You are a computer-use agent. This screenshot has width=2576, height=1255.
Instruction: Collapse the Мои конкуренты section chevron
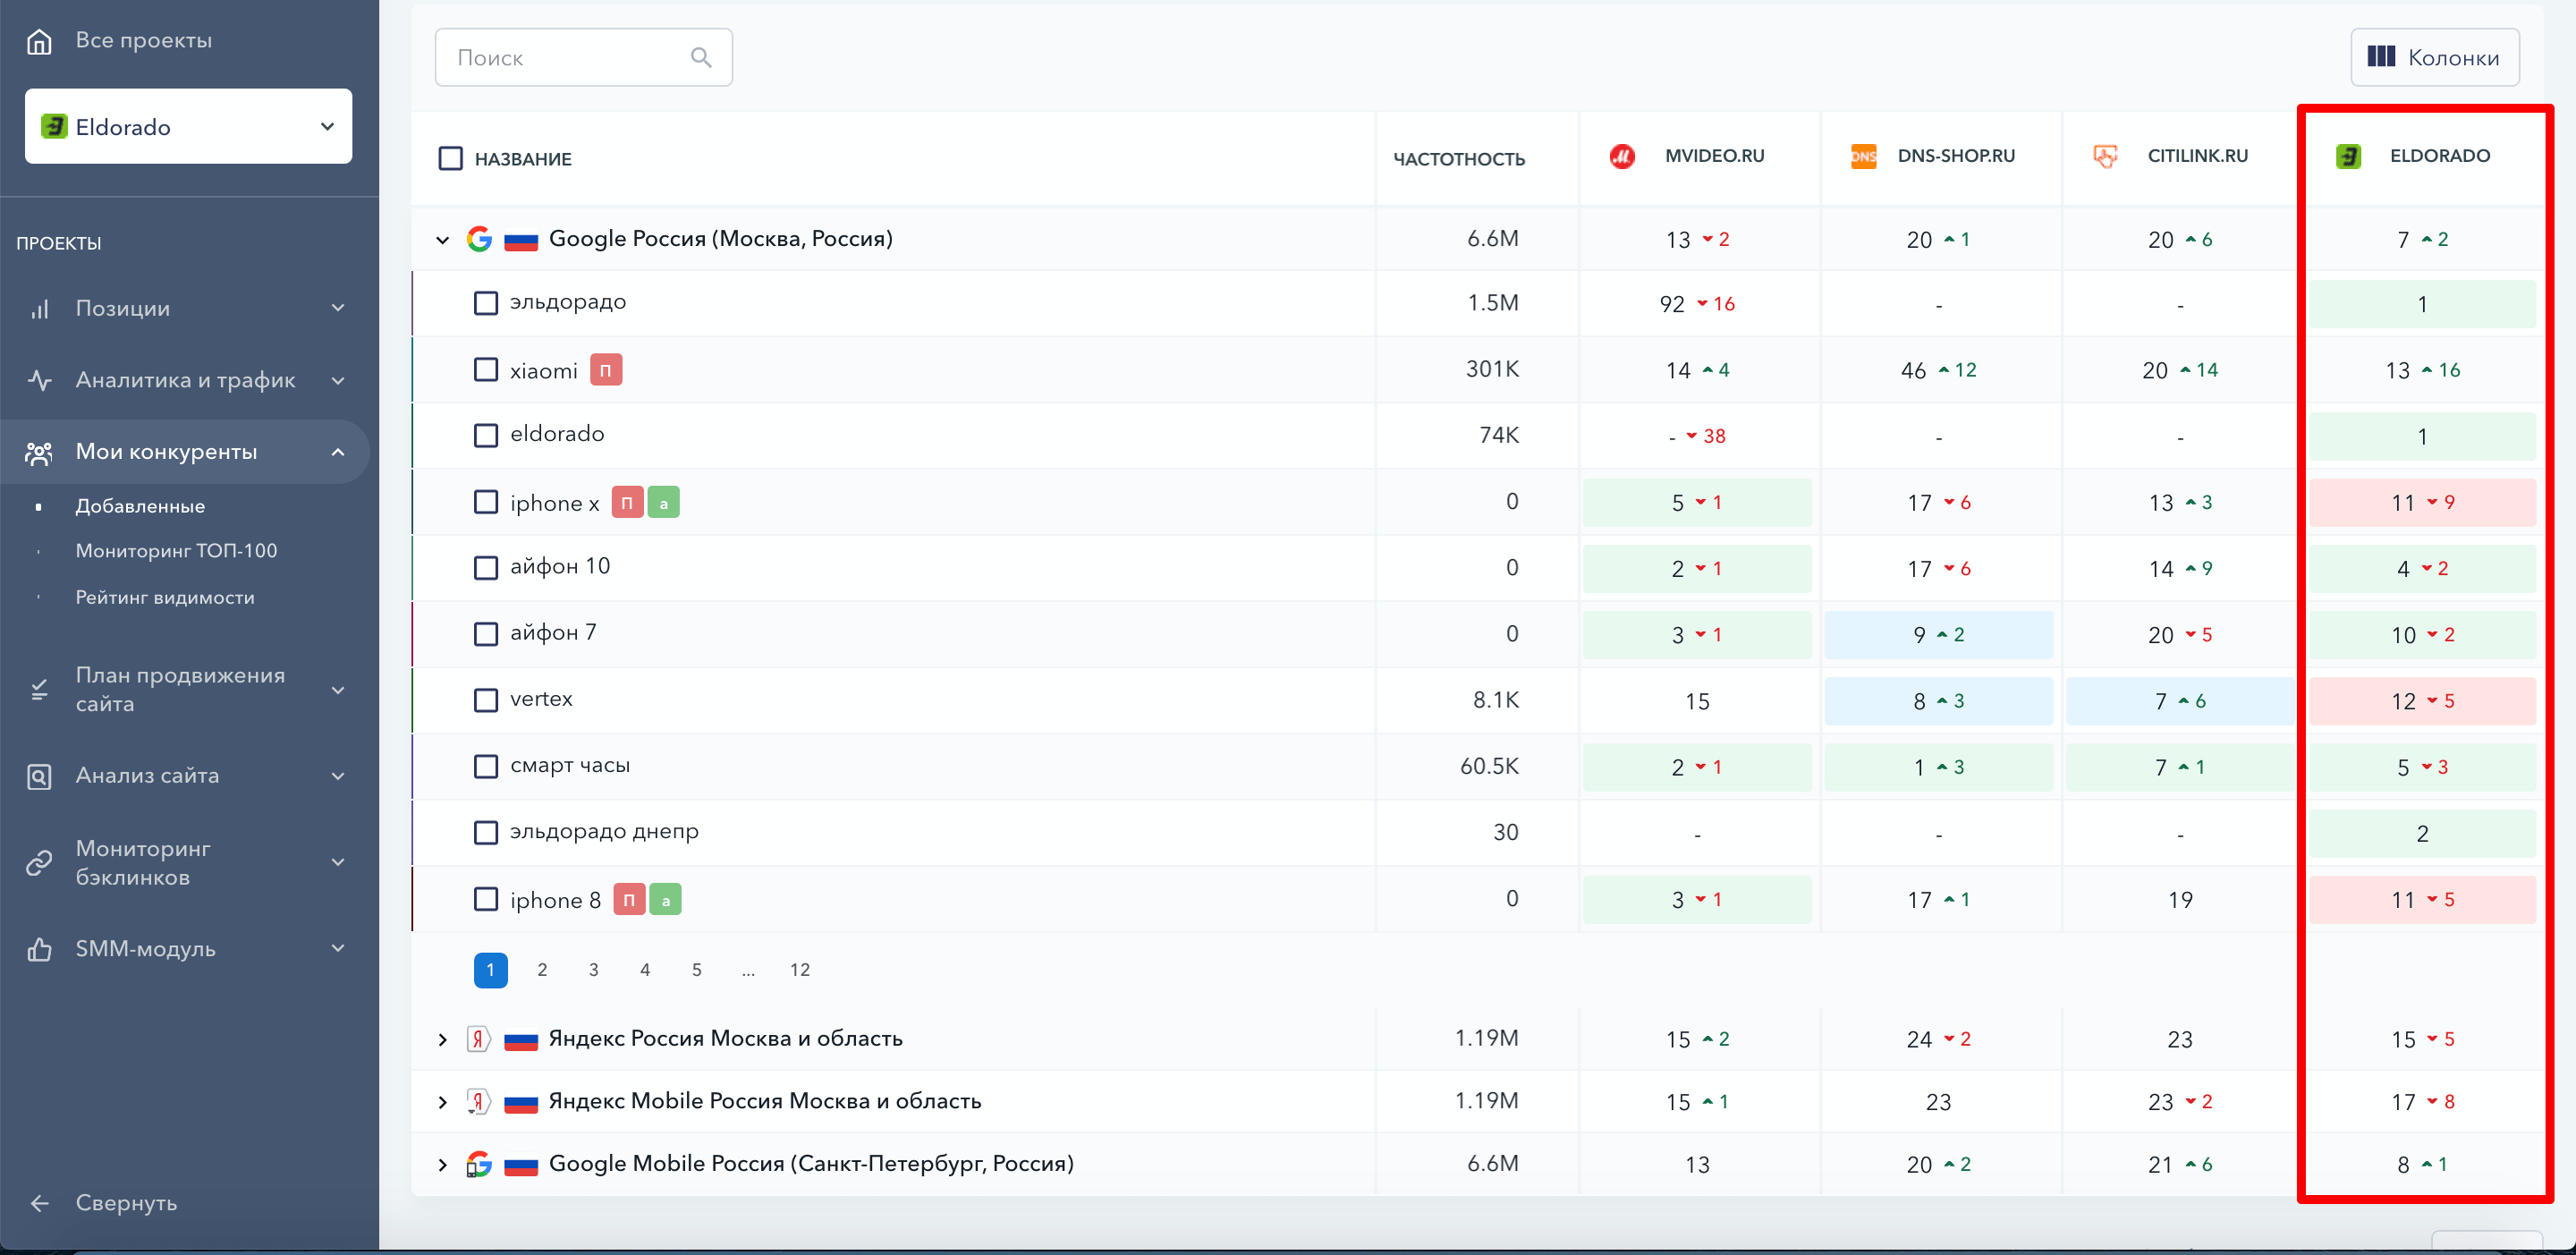click(337, 452)
